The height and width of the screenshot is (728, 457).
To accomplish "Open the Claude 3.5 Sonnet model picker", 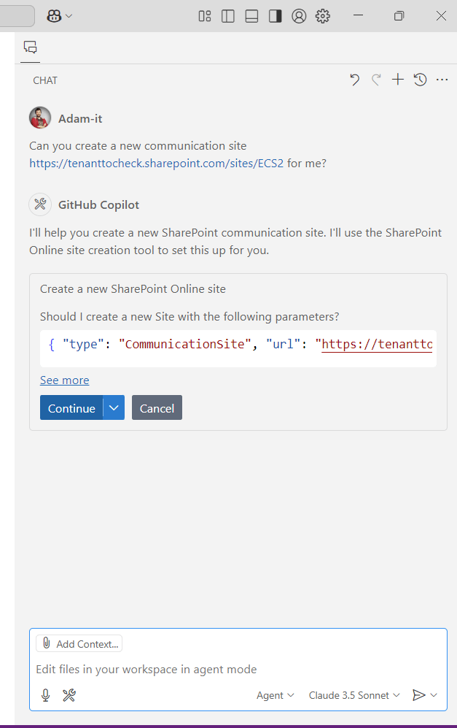I will pos(354,695).
